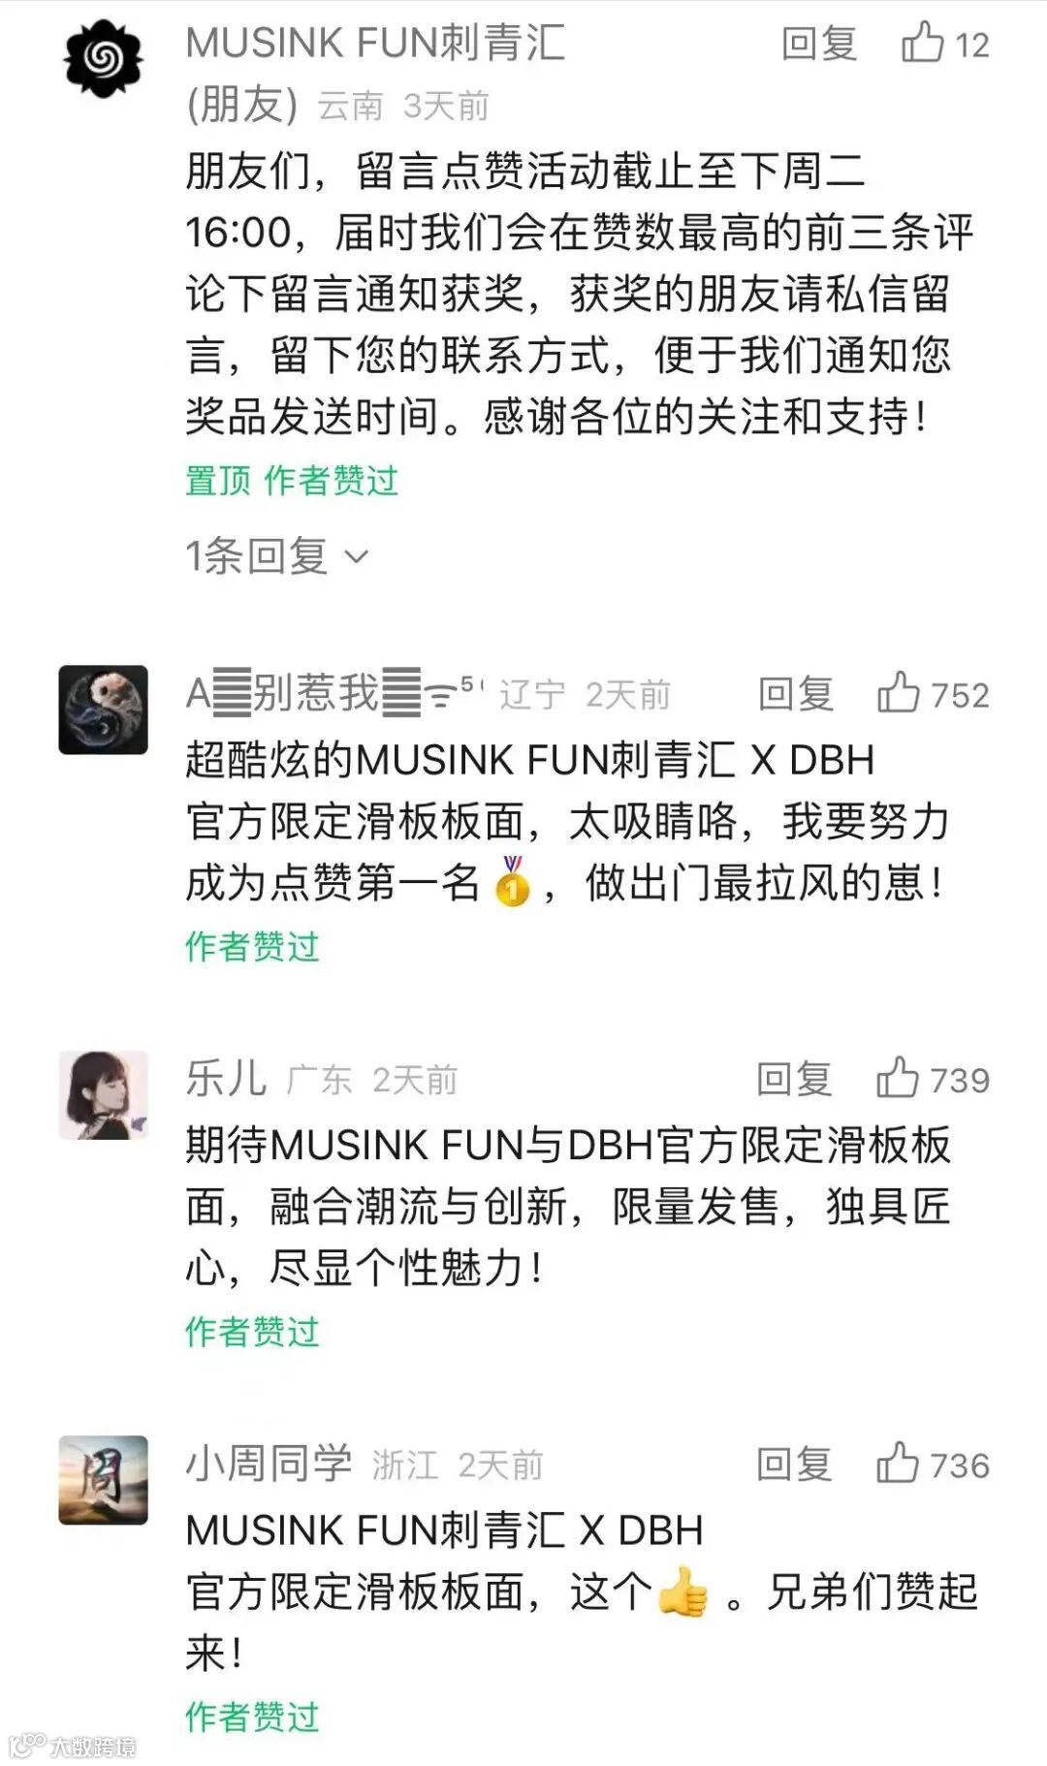The image size is (1047, 1766).
Task: Open MUSINK FUN black flower avatar
Action: point(103,60)
